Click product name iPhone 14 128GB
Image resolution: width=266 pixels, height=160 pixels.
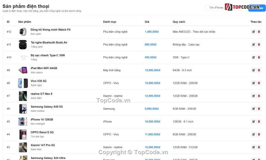click(42, 119)
